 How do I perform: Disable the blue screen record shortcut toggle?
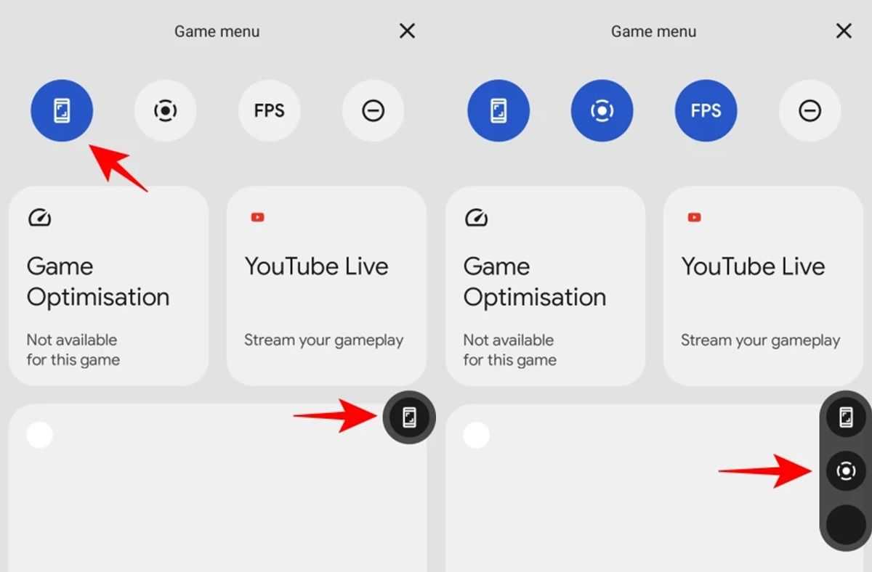602,110
